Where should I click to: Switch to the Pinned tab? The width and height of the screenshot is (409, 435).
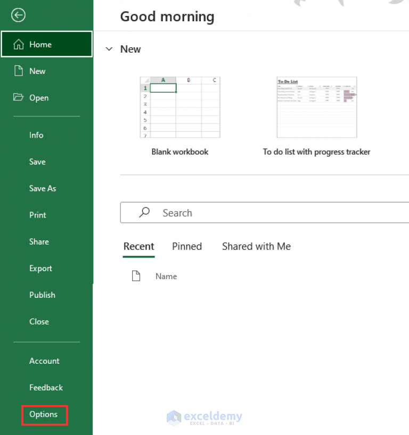click(187, 246)
